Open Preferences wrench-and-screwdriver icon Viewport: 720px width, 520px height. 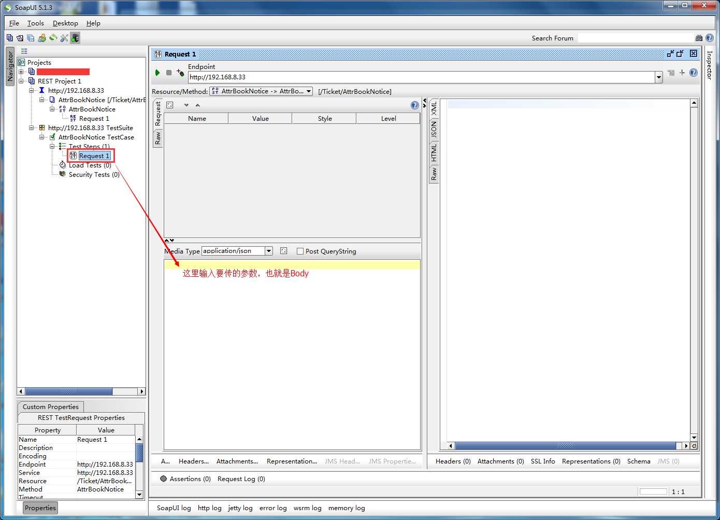64,38
